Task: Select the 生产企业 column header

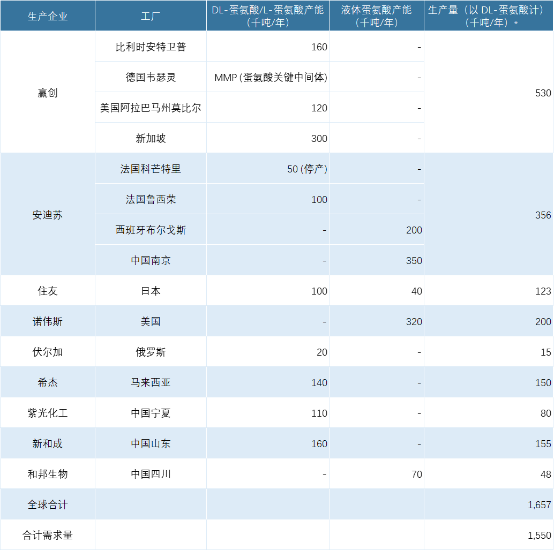Action: click(48, 16)
